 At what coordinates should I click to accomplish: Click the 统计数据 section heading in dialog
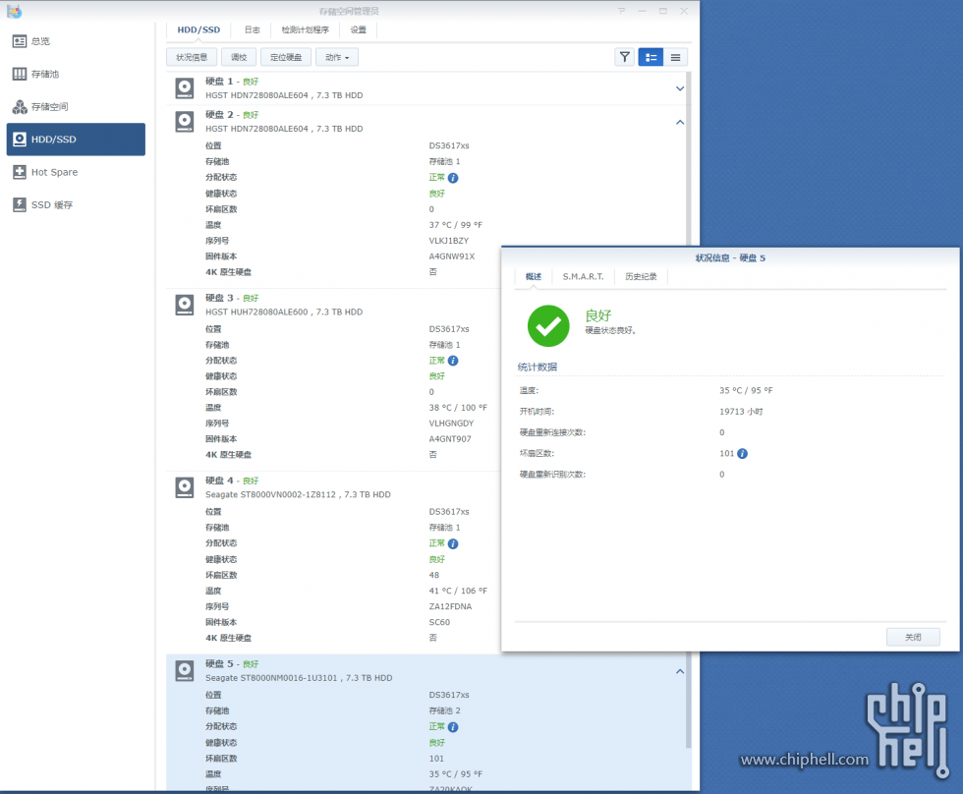538,367
